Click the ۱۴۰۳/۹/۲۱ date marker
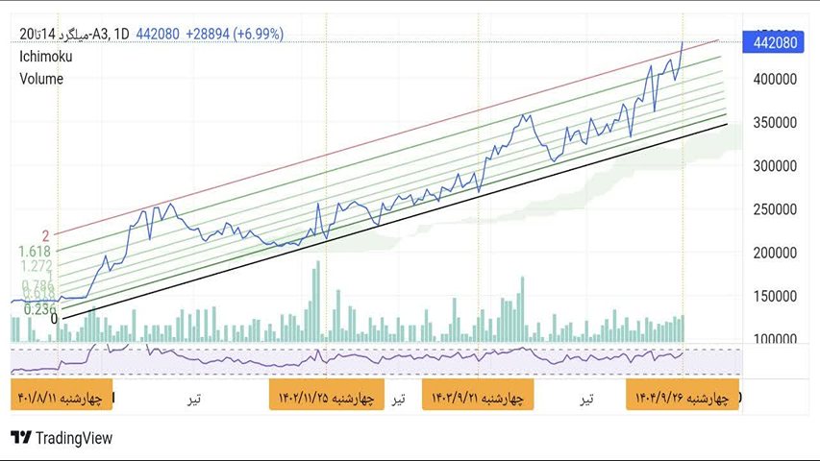This screenshot has height=461, width=820. click(478, 397)
